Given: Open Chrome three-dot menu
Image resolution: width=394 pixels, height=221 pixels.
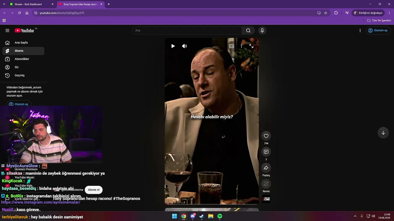Looking at the screenshot, I should 389,13.
